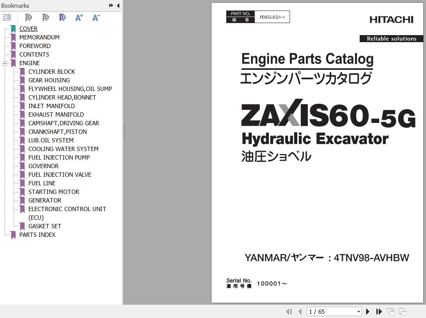Screen dimensions: 426x318
Task: Open CAMSHAFT,DRIVING GEAR bookmark
Action: [64, 123]
